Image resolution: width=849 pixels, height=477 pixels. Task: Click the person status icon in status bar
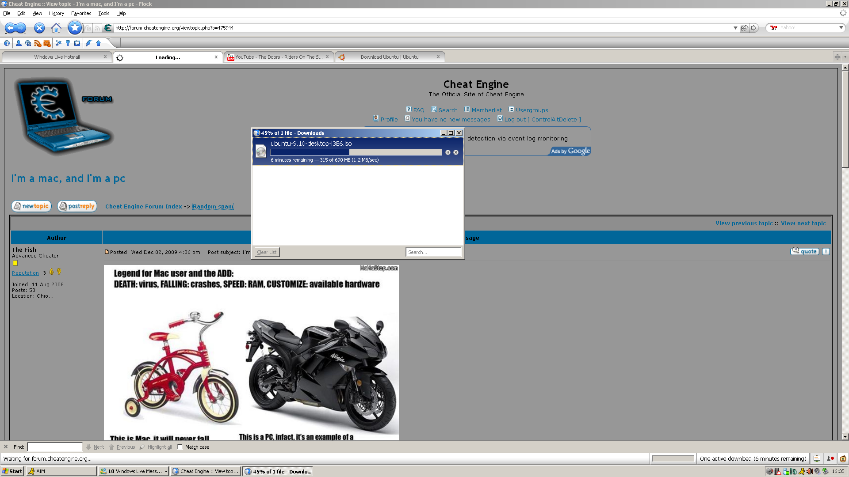pos(830,459)
